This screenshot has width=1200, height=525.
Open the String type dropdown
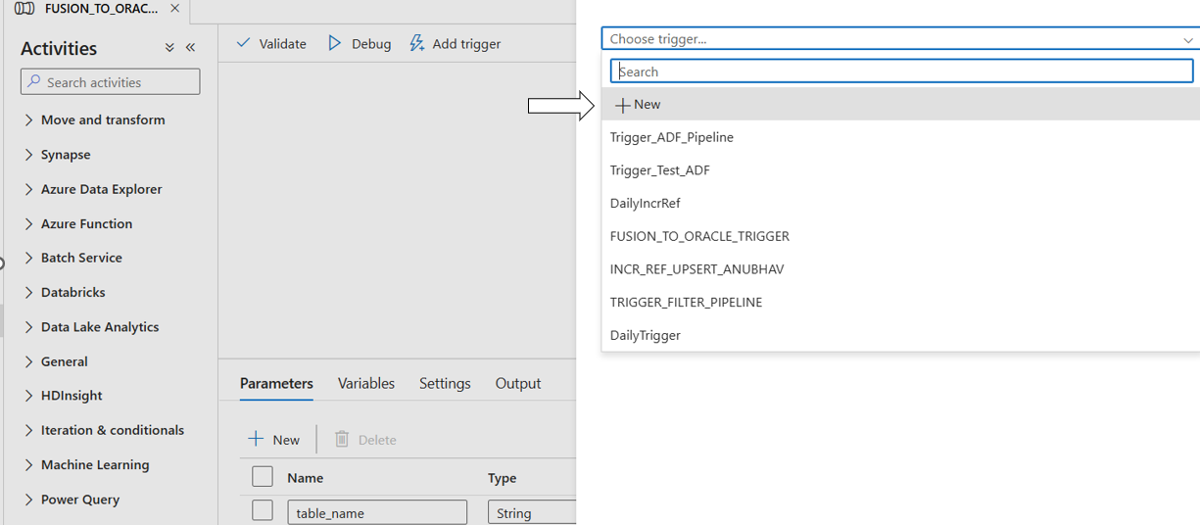point(532,512)
